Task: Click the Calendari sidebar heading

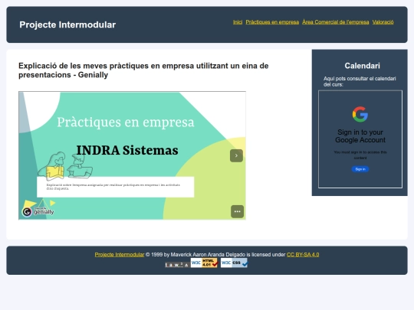Action: [362, 66]
